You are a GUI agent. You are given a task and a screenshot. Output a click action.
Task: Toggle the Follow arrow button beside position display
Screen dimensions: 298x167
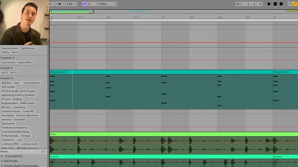point(238,4)
